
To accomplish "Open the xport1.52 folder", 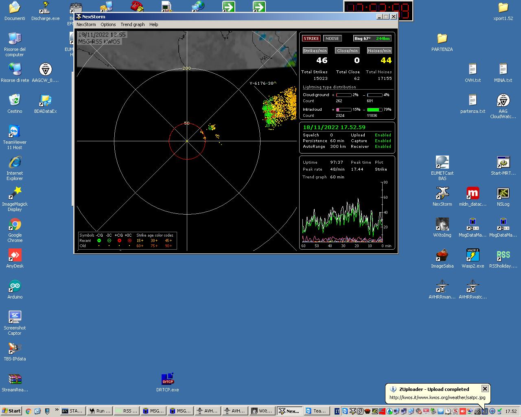I will click(x=503, y=11).
